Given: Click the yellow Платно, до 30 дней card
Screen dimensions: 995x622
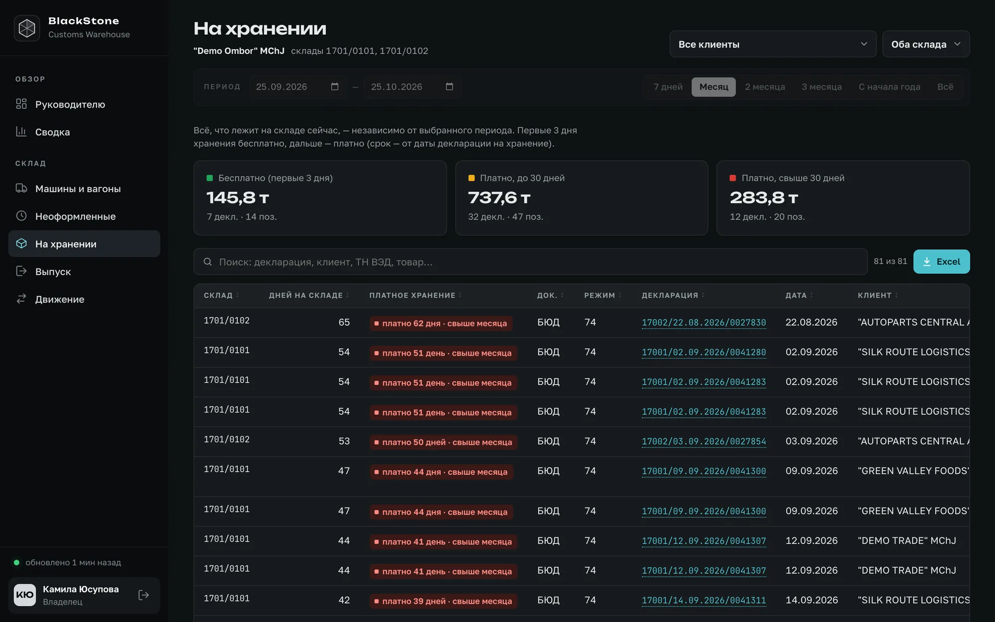Looking at the screenshot, I should [581, 198].
